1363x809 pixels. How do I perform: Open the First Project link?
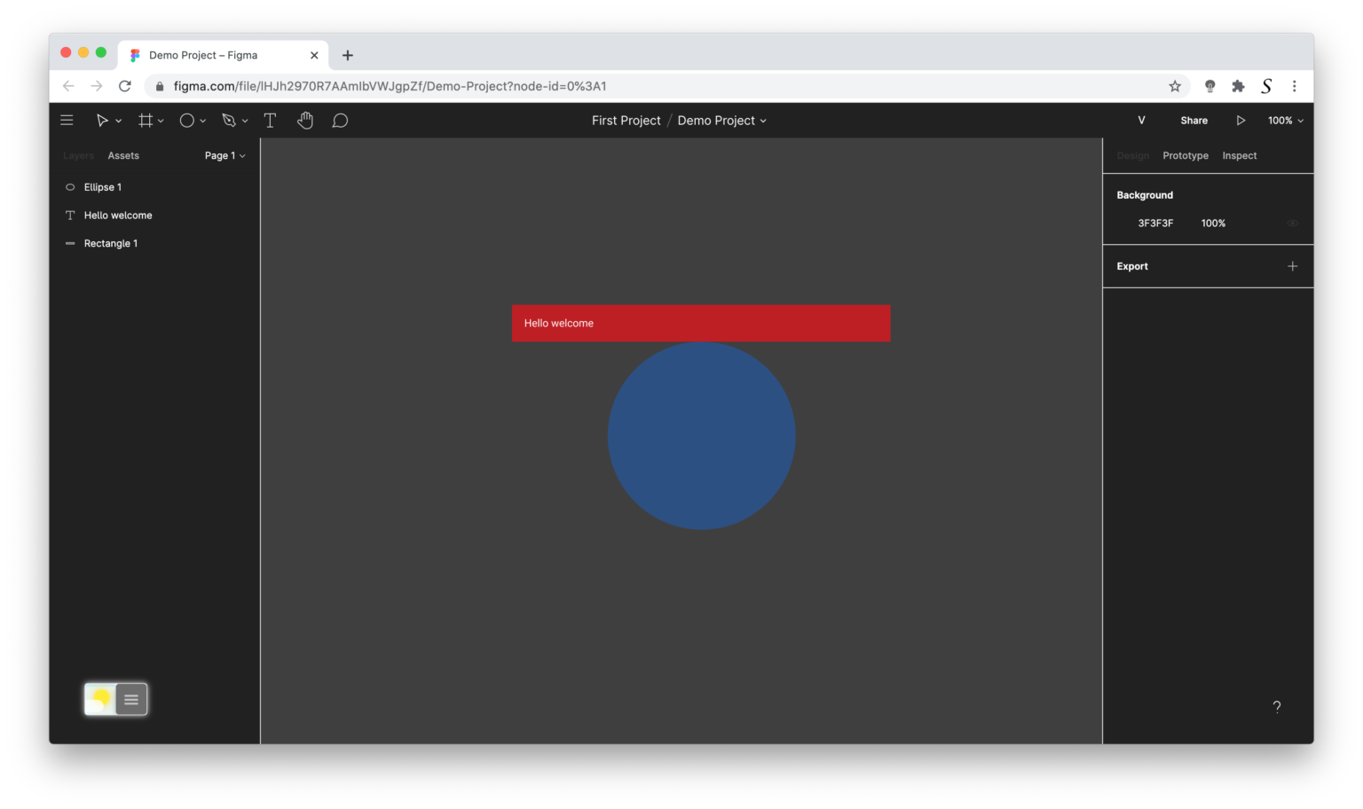click(626, 120)
